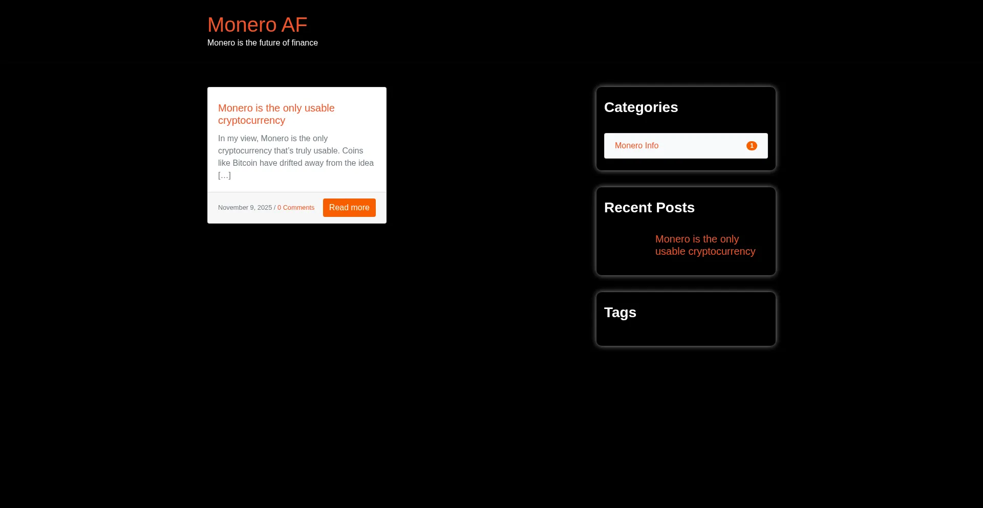This screenshot has width=983, height=508.
Task: Open the 0 Comments link
Action: pyautogui.click(x=296, y=208)
